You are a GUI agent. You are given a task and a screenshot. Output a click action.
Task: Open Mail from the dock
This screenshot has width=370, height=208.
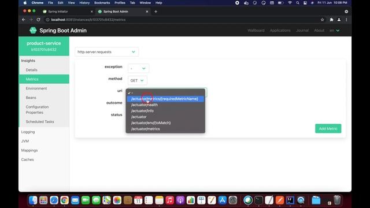pyautogui.click(x=75, y=200)
